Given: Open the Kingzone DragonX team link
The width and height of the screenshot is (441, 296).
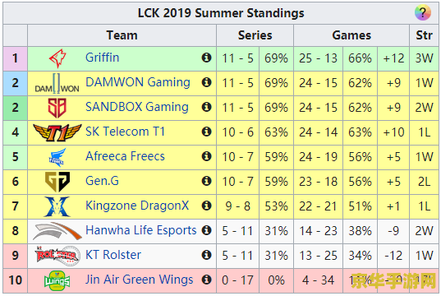Looking at the screenshot, I should (x=137, y=206).
